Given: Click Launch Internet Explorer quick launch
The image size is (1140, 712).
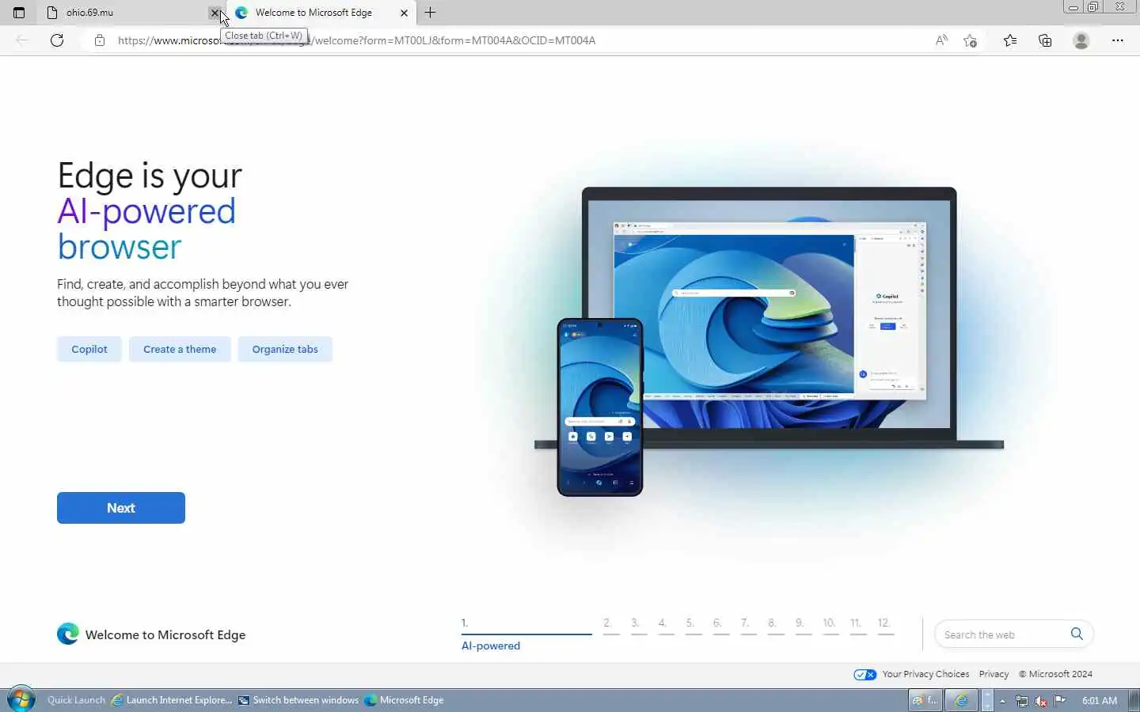Looking at the screenshot, I should pyautogui.click(x=172, y=700).
